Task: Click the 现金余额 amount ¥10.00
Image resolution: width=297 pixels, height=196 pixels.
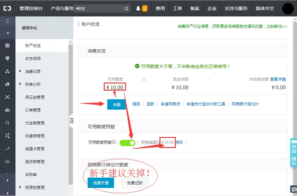Action: point(180,87)
